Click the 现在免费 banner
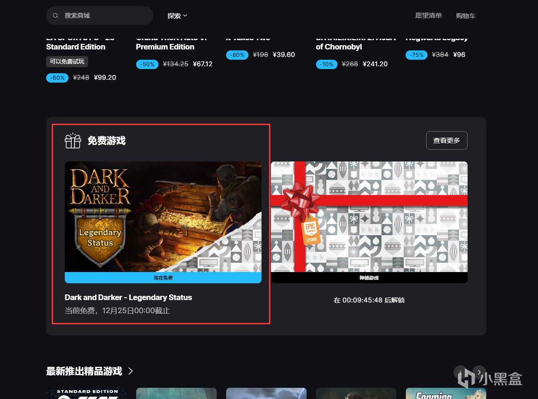Screen dimensions: 538x399 163,278
